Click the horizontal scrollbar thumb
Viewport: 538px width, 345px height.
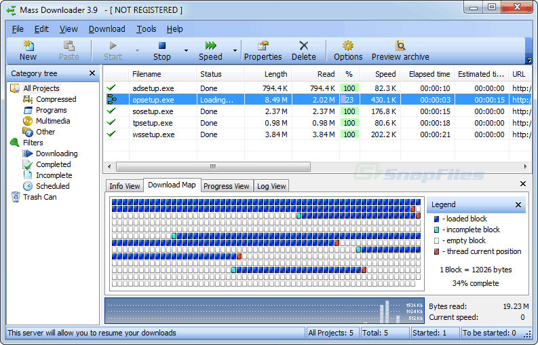213,166
